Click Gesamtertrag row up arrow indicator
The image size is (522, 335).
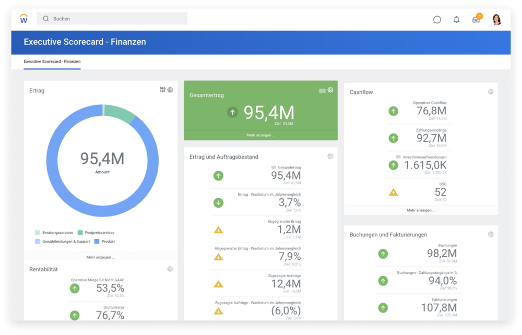pos(218,176)
